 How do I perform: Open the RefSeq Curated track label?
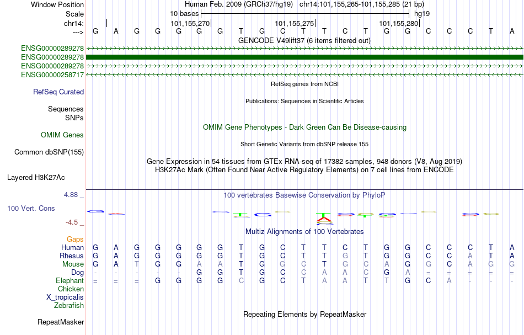58,92
